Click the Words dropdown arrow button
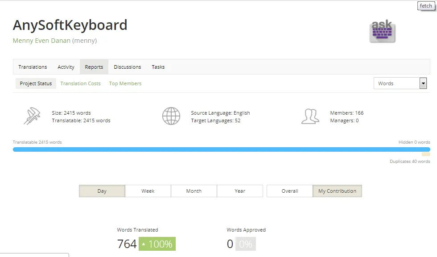The height and width of the screenshot is (257, 437). tap(423, 83)
